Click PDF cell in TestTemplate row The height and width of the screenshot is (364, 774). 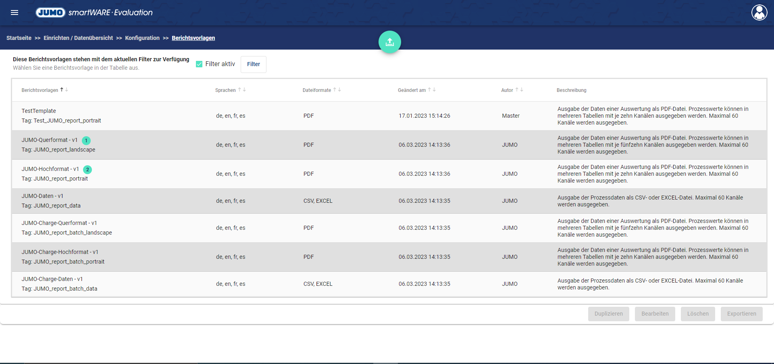click(x=309, y=116)
